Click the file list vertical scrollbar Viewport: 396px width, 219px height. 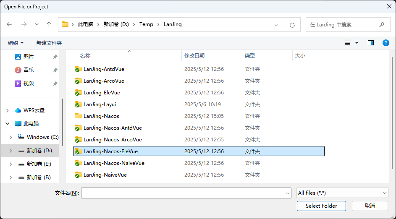click(392, 114)
